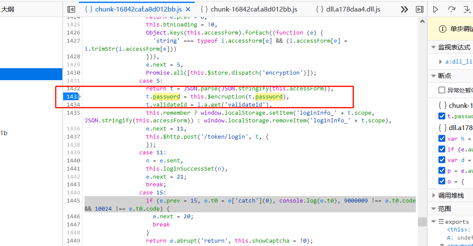Viewport: 473px width, 246px height.
Task: Collapse the right debugger sidebar pane
Action: pos(420,9)
